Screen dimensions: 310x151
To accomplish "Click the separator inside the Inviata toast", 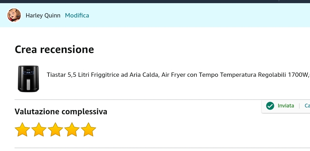I will pyautogui.click(x=299, y=106).
